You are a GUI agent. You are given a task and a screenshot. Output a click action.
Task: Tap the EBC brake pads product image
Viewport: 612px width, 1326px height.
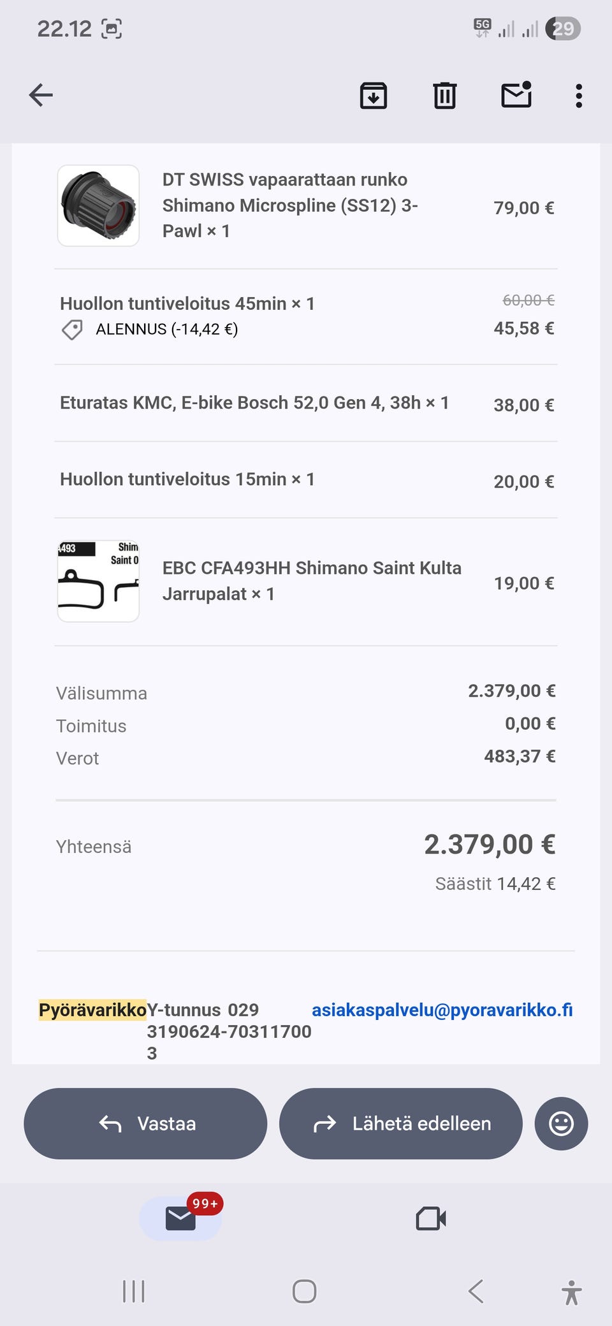point(99,581)
